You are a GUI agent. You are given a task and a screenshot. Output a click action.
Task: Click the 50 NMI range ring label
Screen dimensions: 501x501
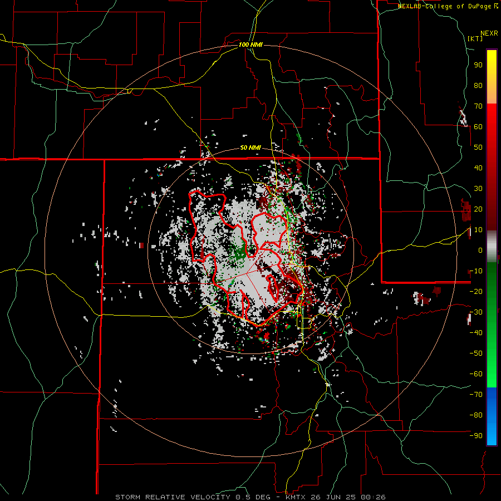point(250,148)
